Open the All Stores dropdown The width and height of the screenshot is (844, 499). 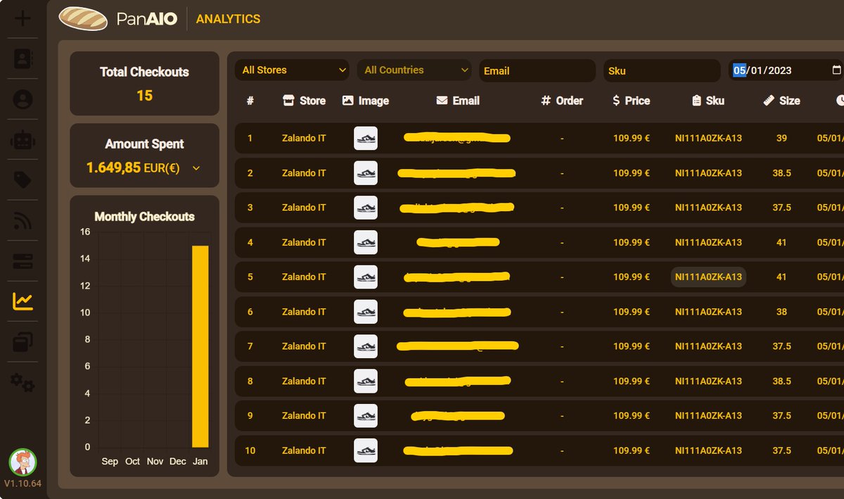[x=292, y=70]
